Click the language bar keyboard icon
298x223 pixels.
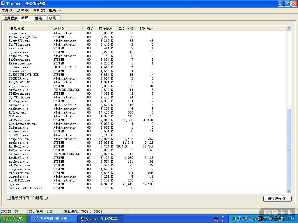pyautogui.click(x=216, y=220)
